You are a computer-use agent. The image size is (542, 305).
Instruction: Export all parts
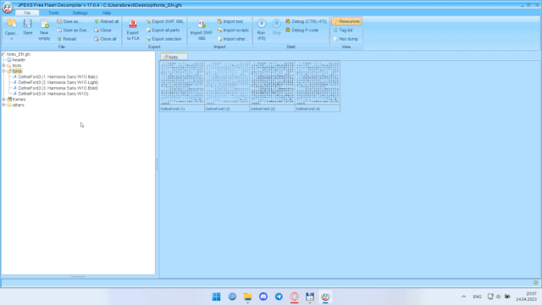(163, 30)
